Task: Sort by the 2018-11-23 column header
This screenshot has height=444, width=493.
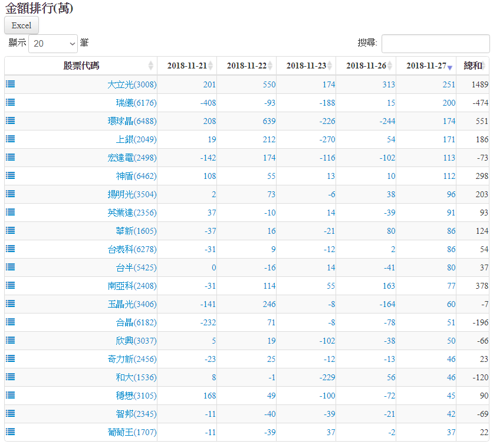Action: 305,66
